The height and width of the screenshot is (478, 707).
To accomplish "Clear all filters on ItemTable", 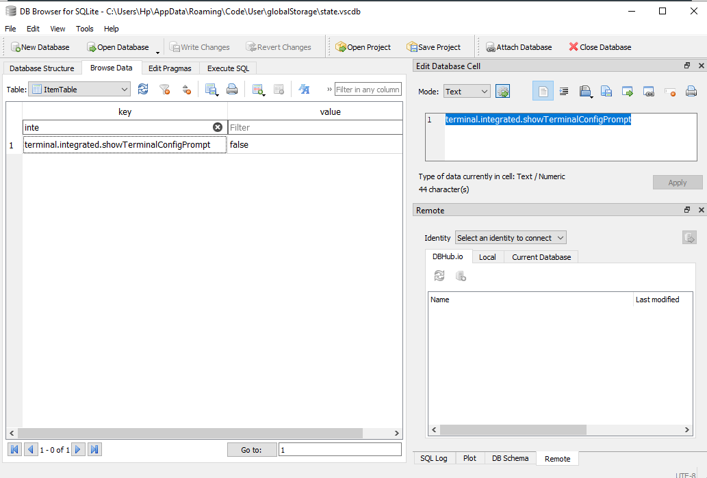I will [x=164, y=90].
